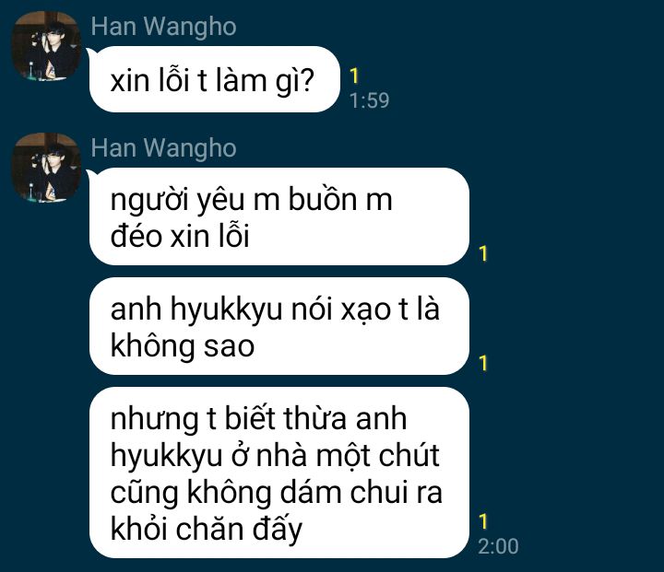Select the "anh hyukkyu nói xạo" message bubble
Viewport: 664px width, 572px height.
[279, 326]
